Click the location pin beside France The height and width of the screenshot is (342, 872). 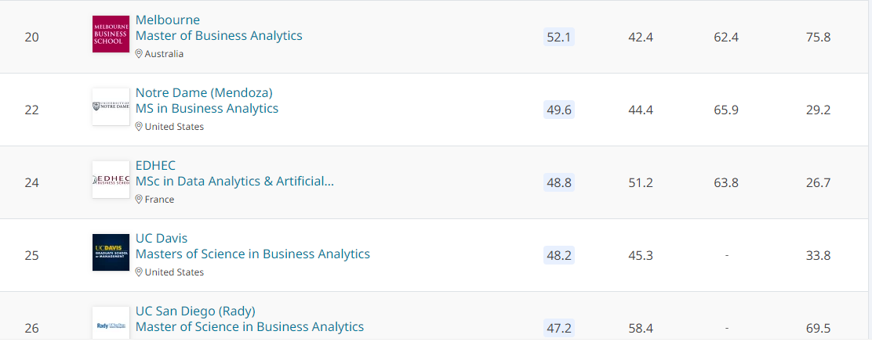[x=139, y=200]
